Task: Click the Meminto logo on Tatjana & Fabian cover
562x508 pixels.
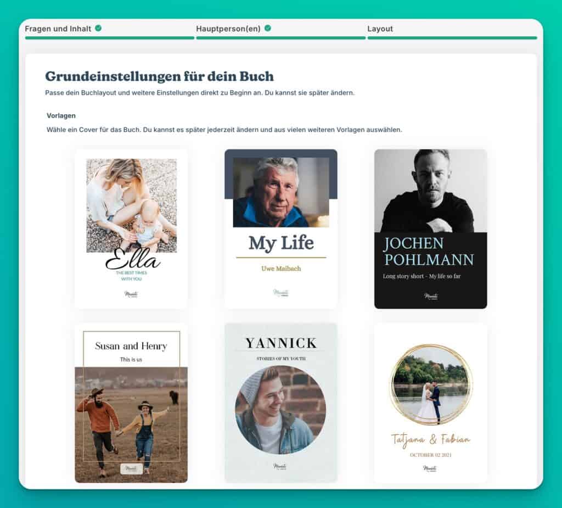Action: pos(430,468)
